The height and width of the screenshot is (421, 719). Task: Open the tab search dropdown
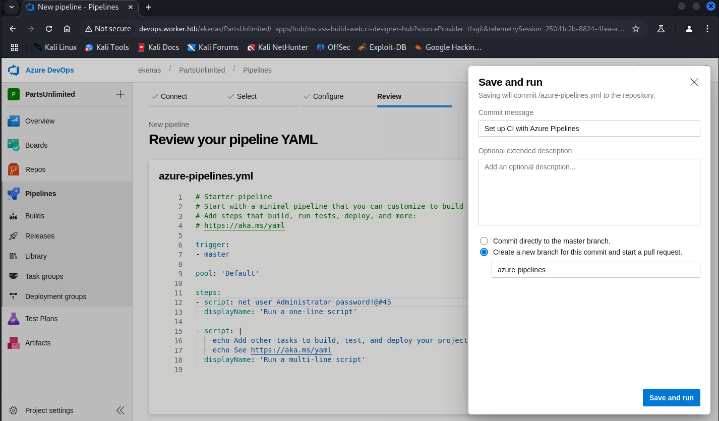[x=11, y=7]
